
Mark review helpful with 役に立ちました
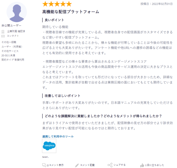[154, 165]
